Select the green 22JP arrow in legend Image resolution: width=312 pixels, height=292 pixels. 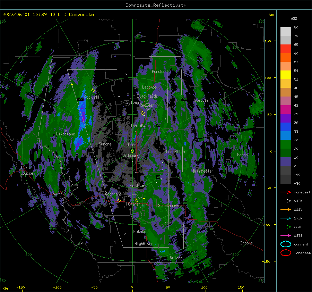[x=286, y=227]
